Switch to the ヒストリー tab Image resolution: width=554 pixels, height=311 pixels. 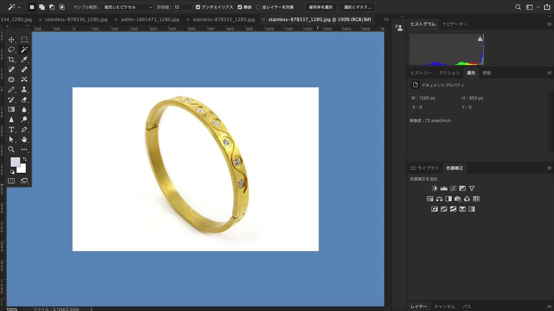coord(421,73)
